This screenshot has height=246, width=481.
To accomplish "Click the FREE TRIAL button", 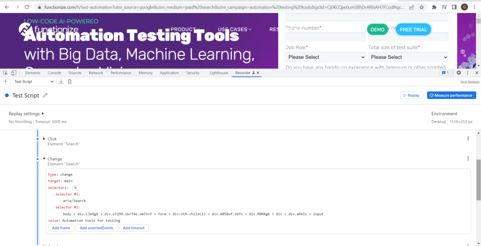I will point(413,30).
